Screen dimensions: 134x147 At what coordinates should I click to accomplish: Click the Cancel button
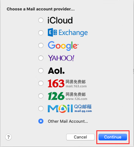80,137
